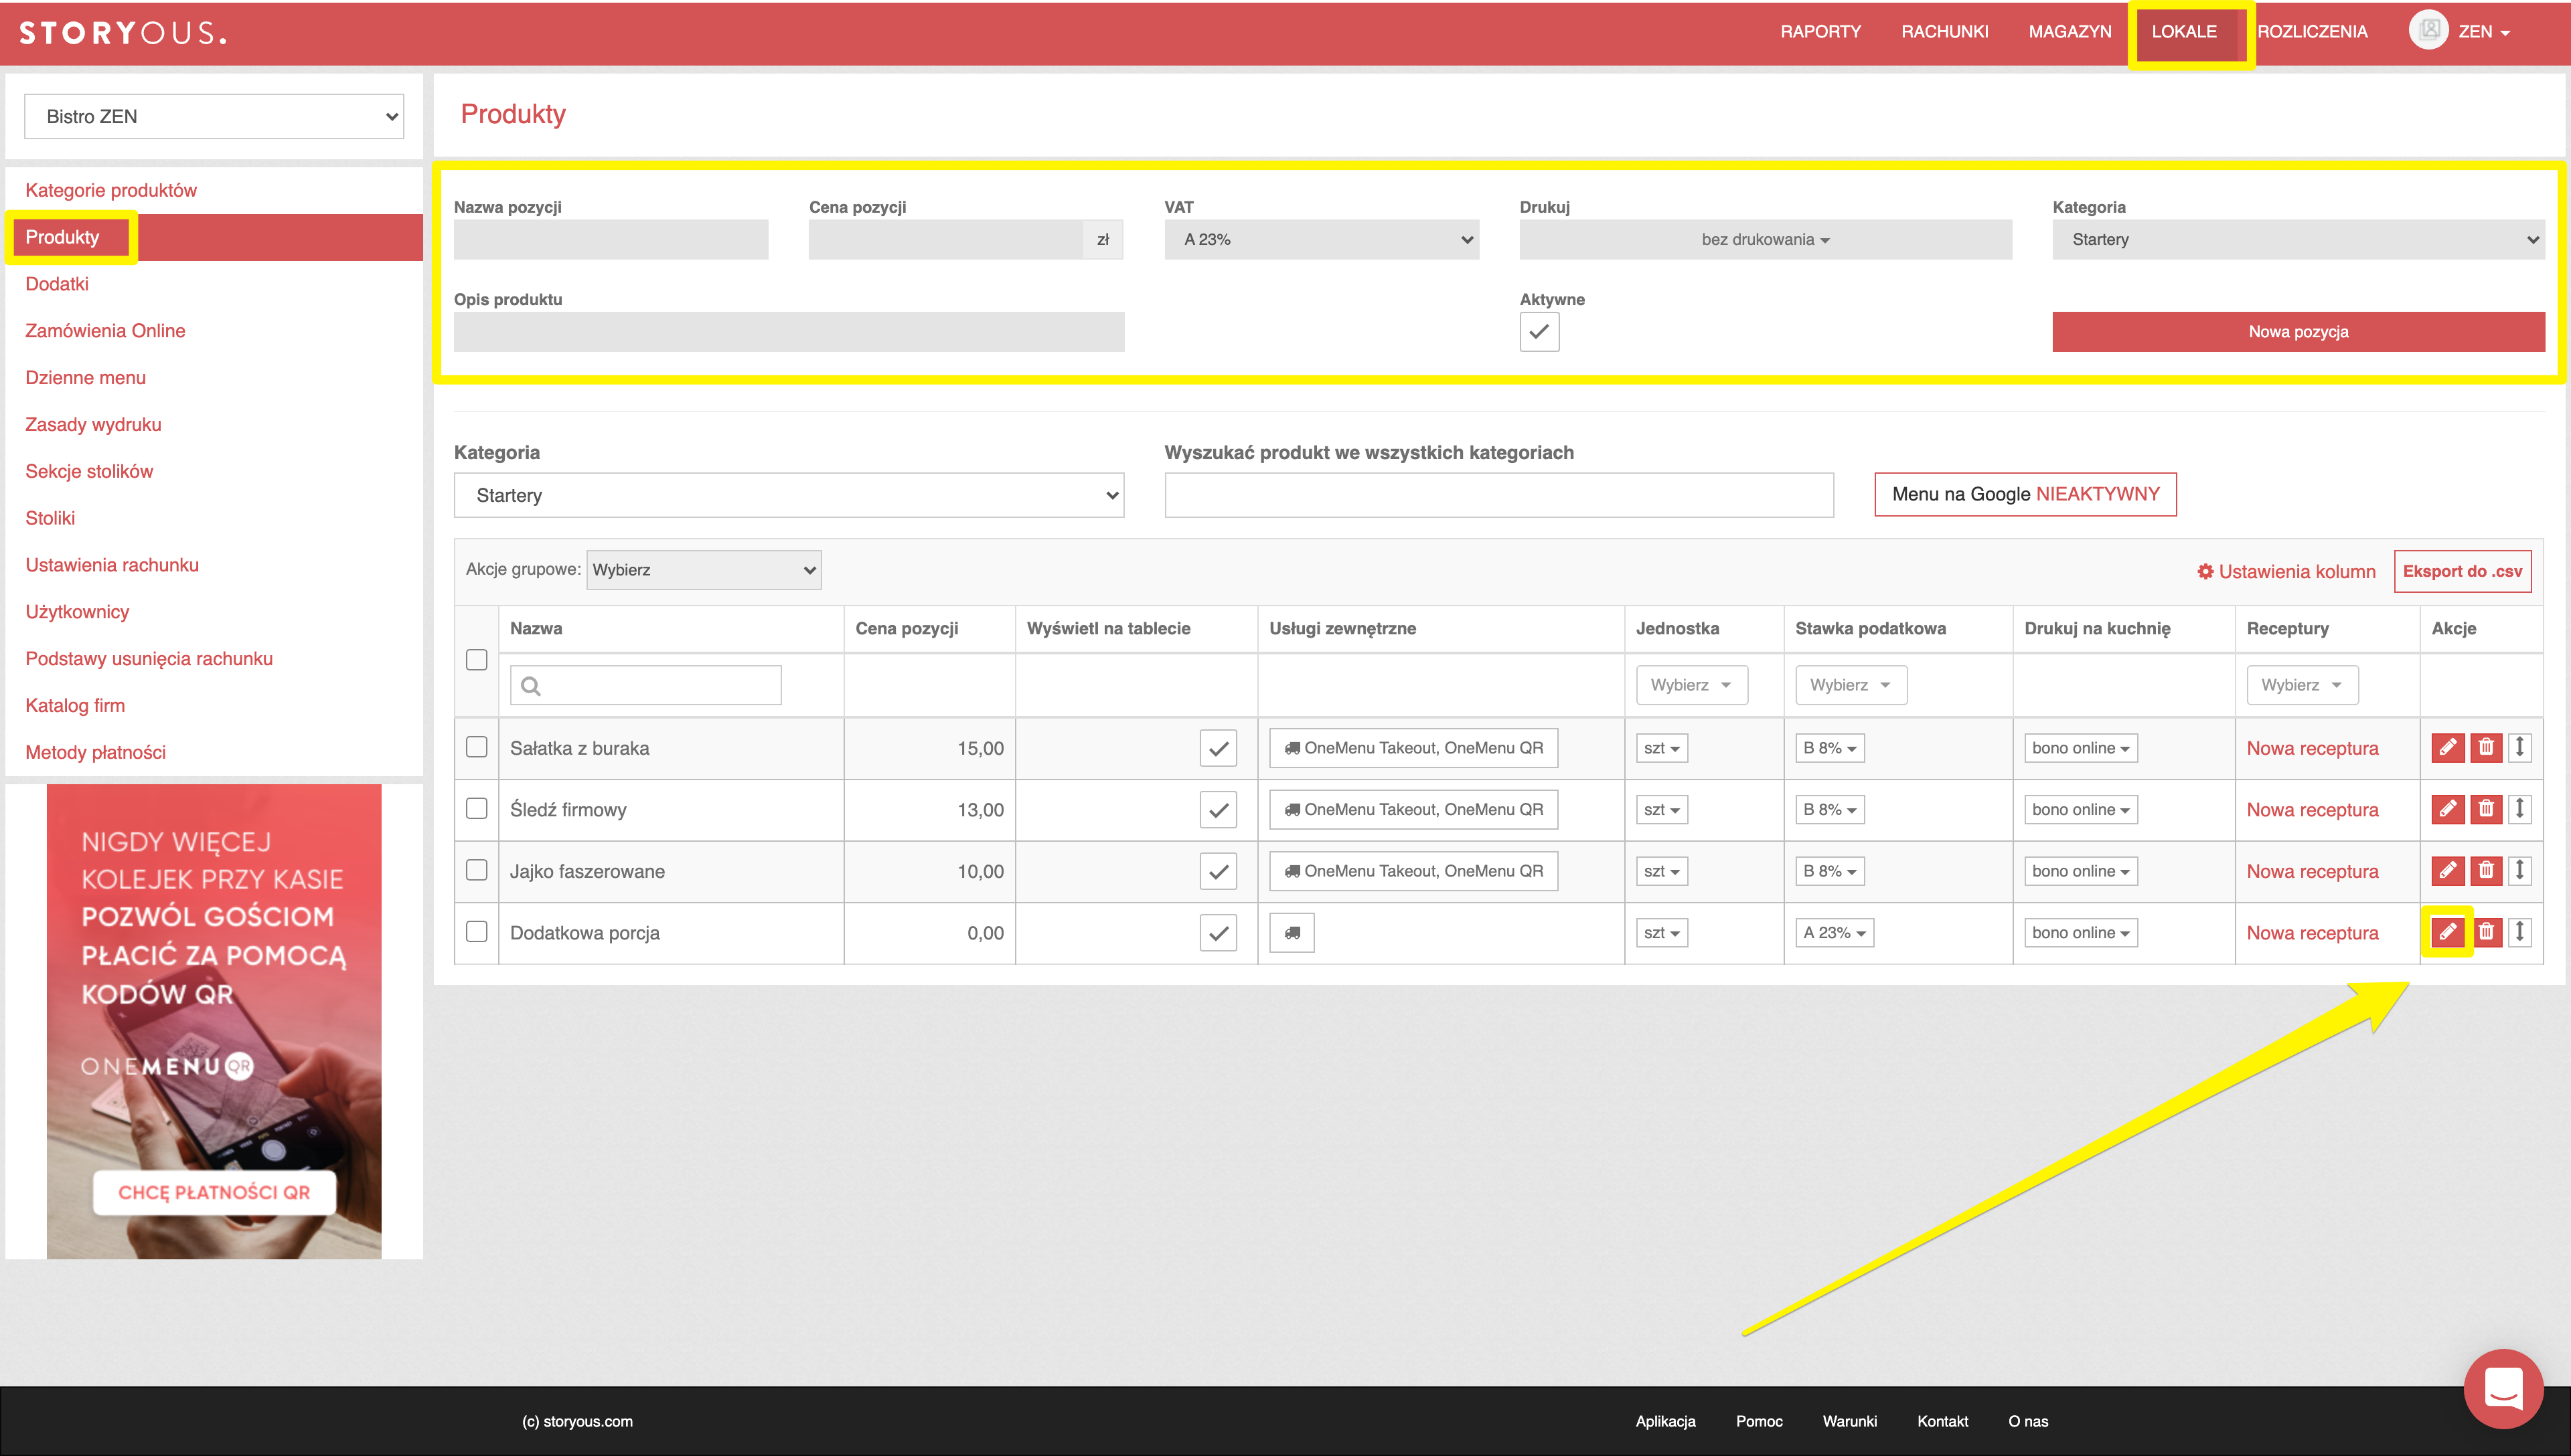Change tax rate A 23% for Dodatkowa porcja
Screen dimensions: 2571x1456
[1834, 933]
